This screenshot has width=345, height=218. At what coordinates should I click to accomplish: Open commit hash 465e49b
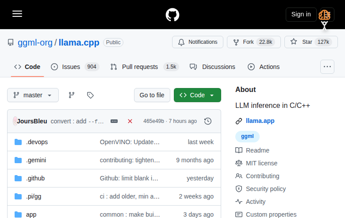coord(154,121)
